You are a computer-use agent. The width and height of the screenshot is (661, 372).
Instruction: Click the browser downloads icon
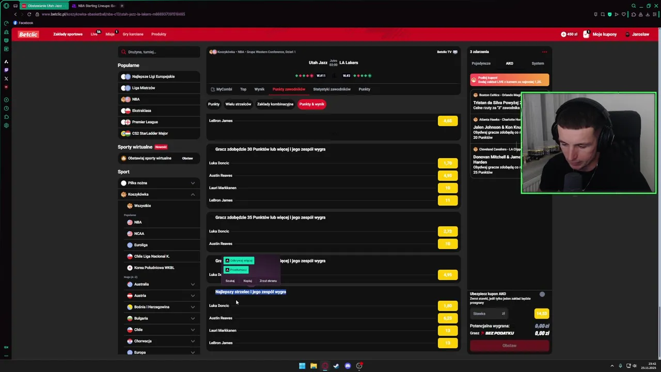point(648,14)
